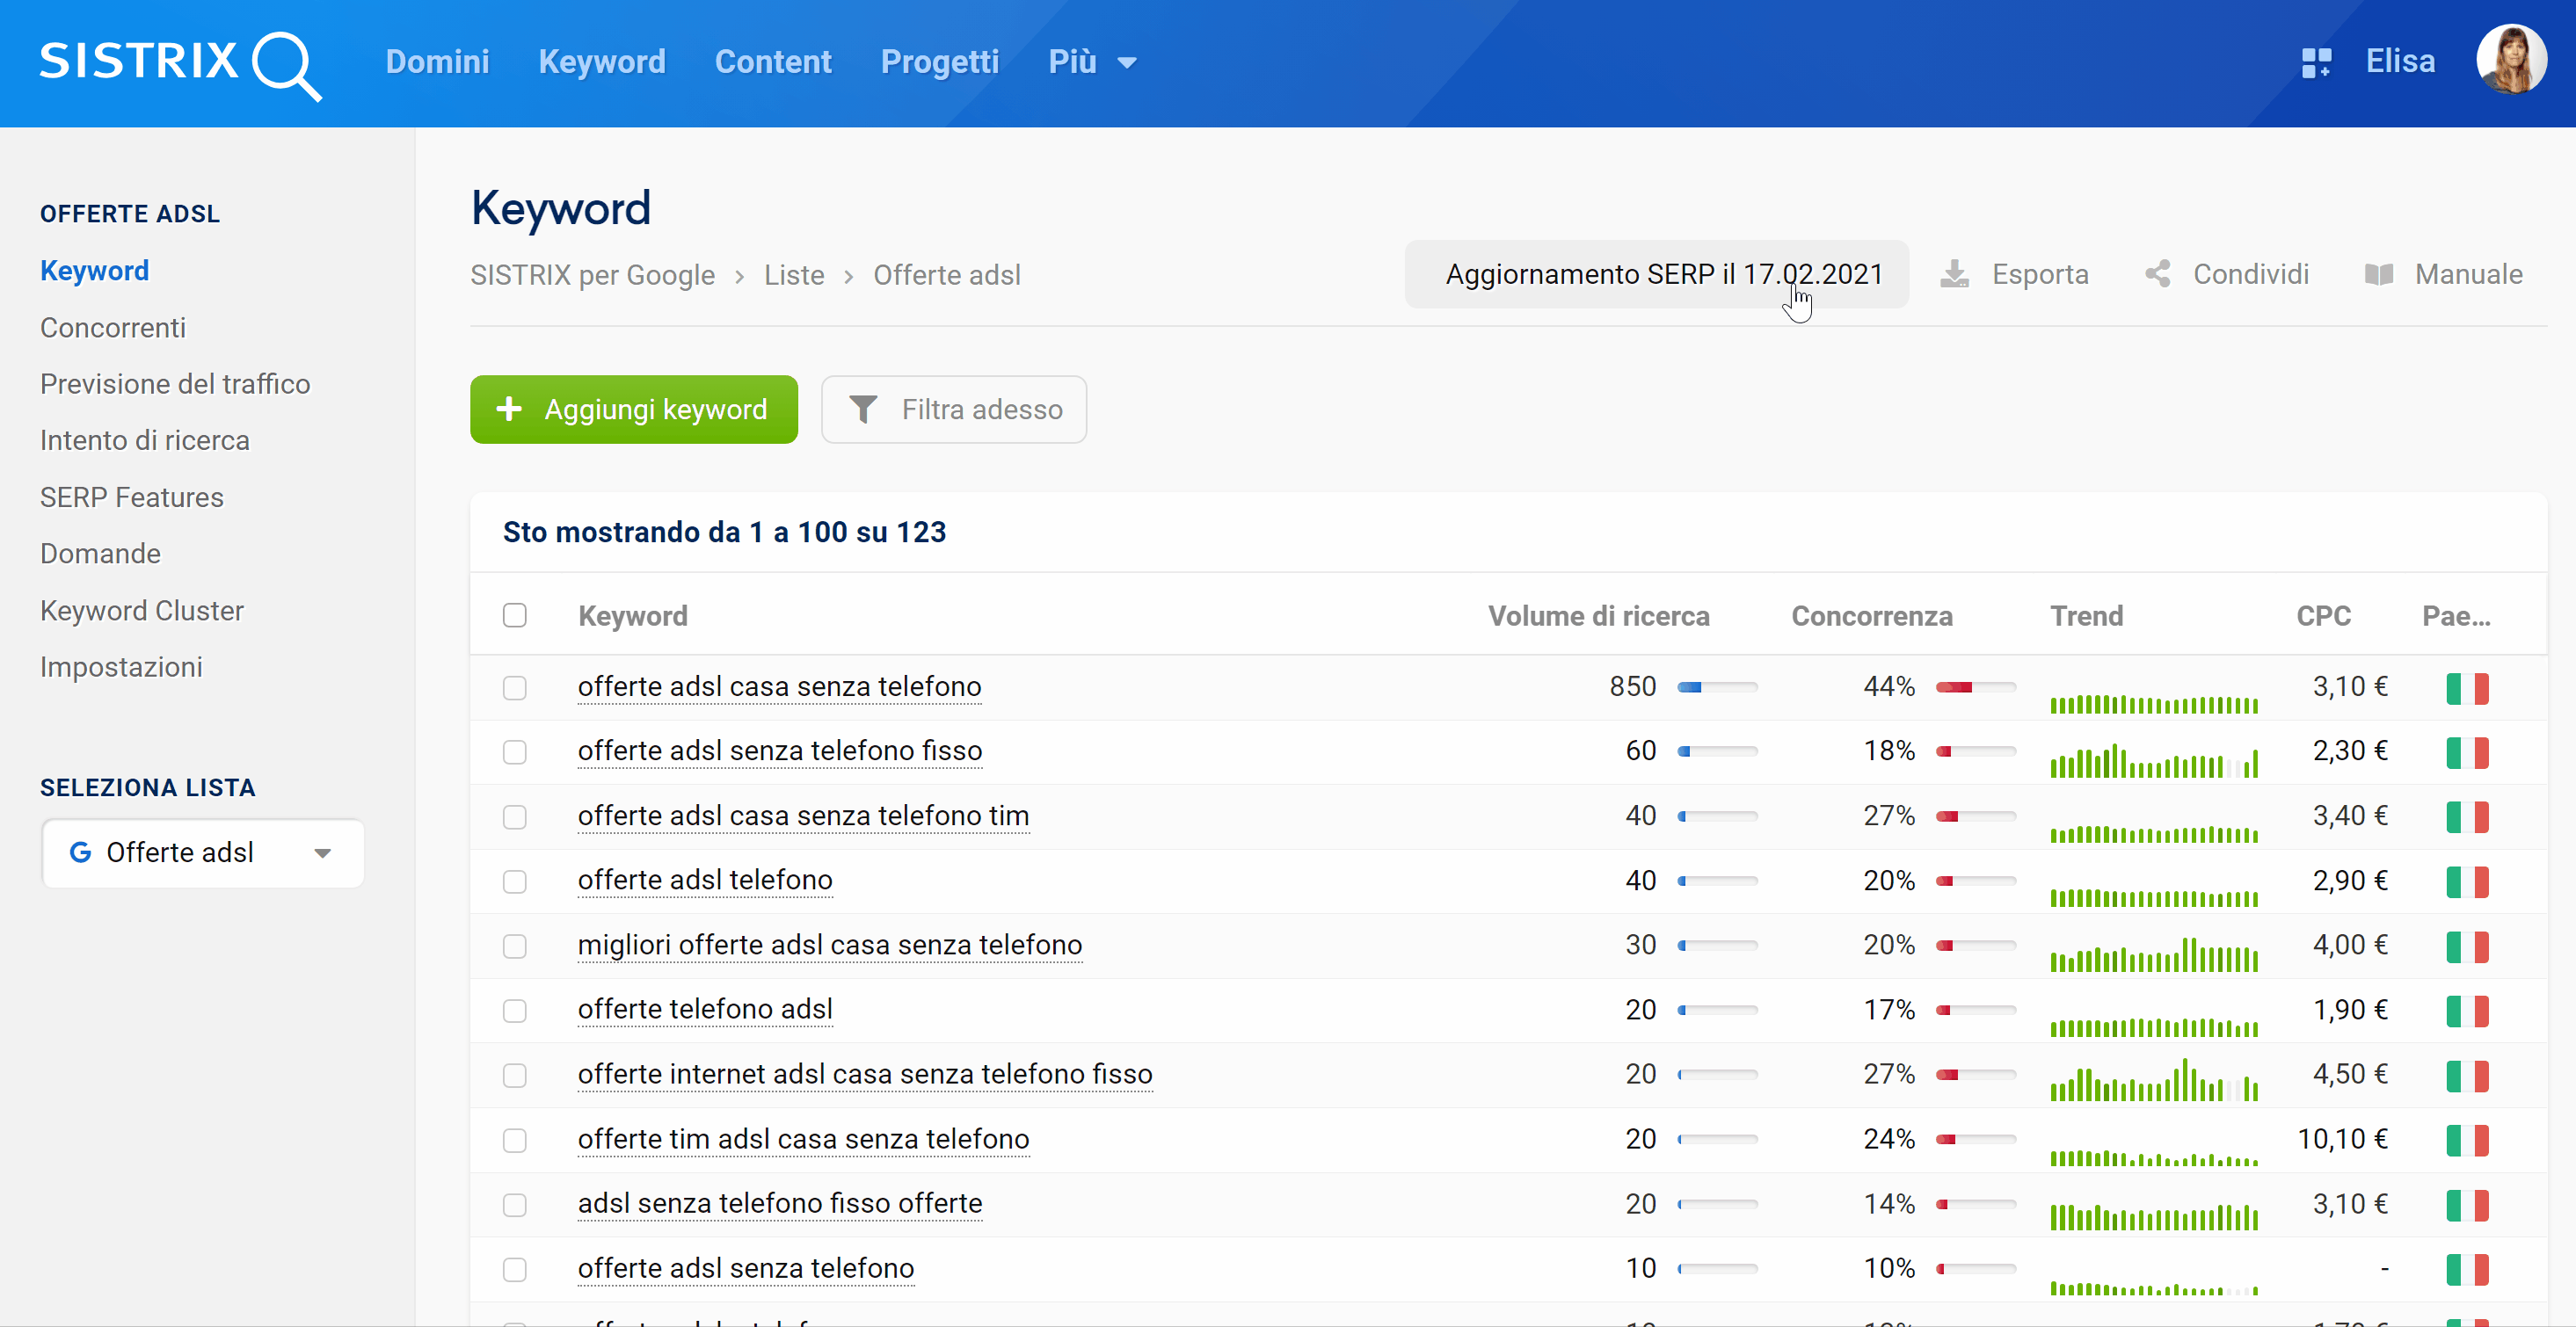
Task: Click the Filtra adesso button
Action: click(x=954, y=410)
